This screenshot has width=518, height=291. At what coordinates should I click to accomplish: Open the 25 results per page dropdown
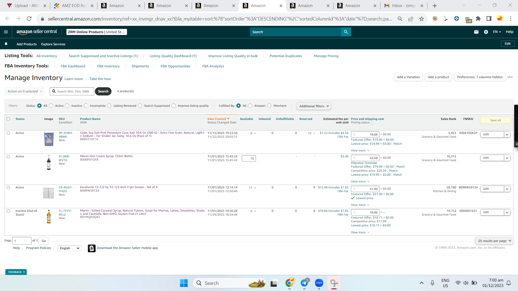point(494,241)
